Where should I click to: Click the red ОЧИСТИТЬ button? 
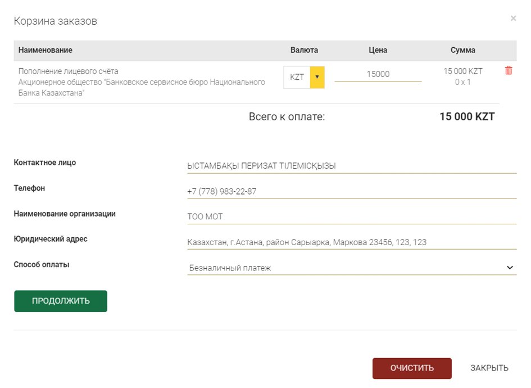tap(412, 368)
